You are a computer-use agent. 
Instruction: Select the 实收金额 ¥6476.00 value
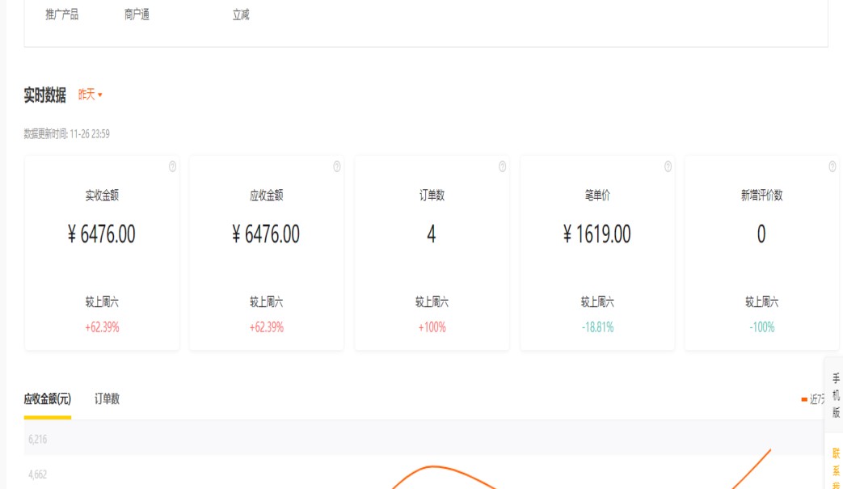(x=102, y=234)
